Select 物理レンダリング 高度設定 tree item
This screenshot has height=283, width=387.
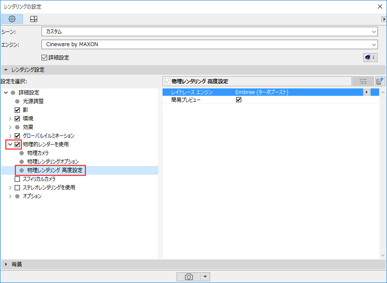[x=55, y=170]
